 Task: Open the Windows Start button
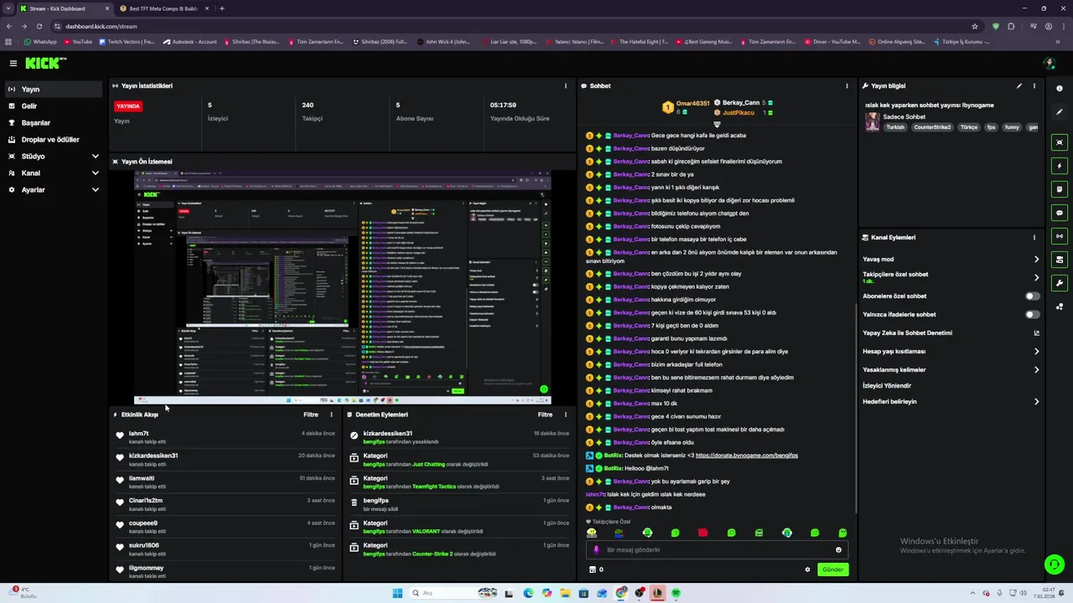[397, 594]
